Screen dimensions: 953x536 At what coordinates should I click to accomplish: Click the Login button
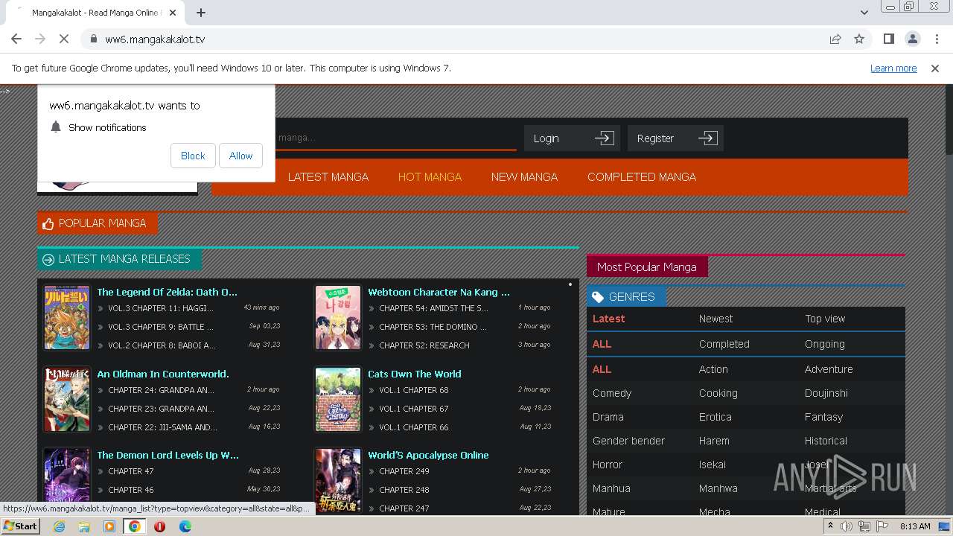(x=572, y=138)
